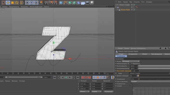This screenshot has height=95, width=170.
Task: Open the viewport display menu 'Представления'
Action: tap(14, 7)
